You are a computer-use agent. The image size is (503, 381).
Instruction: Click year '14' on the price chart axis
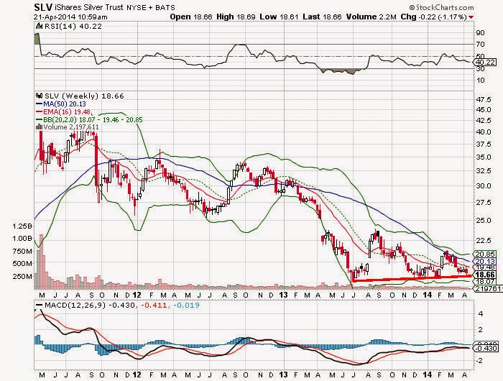pyautogui.click(x=427, y=295)
